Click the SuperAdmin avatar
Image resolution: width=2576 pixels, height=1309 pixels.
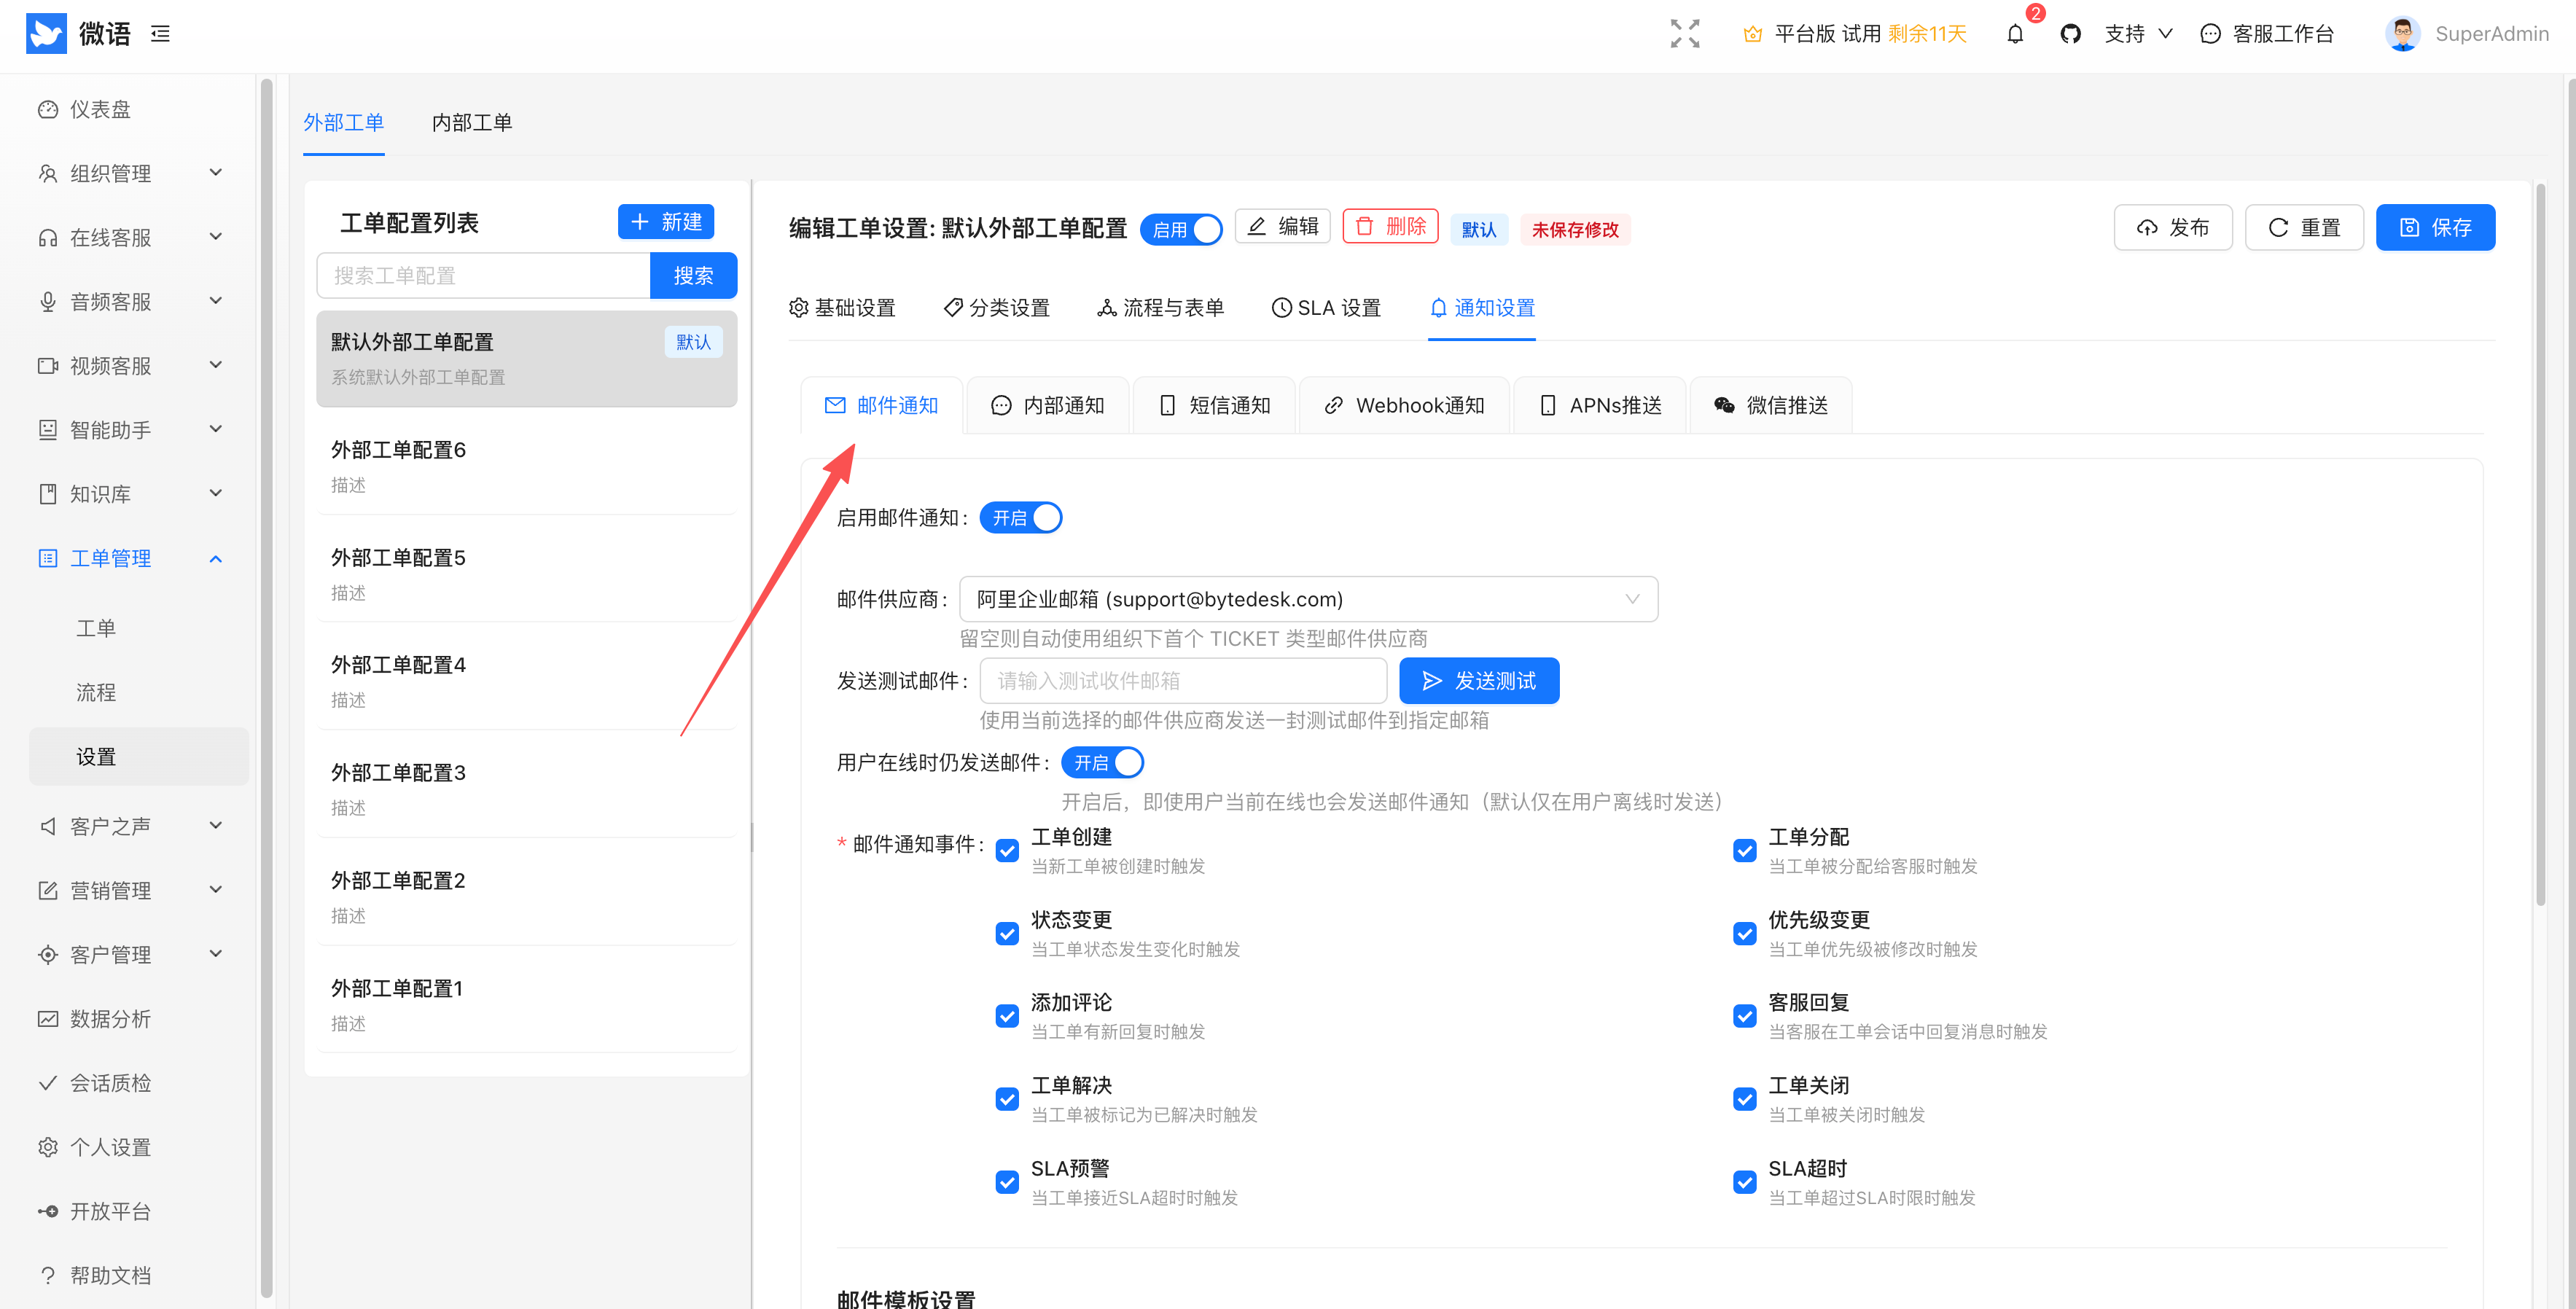tap(2402, 34)
